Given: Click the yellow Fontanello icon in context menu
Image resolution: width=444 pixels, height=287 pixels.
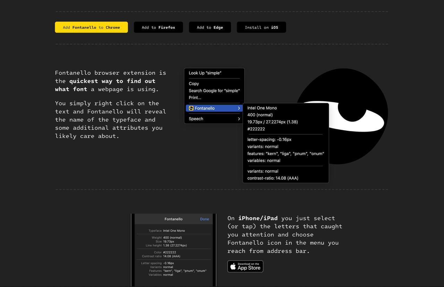Looking at the screenshot, I should click(x=191, y=108).
